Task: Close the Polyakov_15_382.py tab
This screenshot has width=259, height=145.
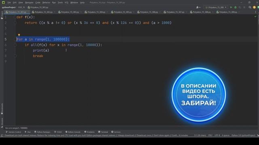Action: coord(55,12)
